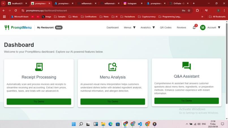Open the Hackathons bookmarks folder
The height and width of the screenshot is (128, 228).
(x=128, y=17)
